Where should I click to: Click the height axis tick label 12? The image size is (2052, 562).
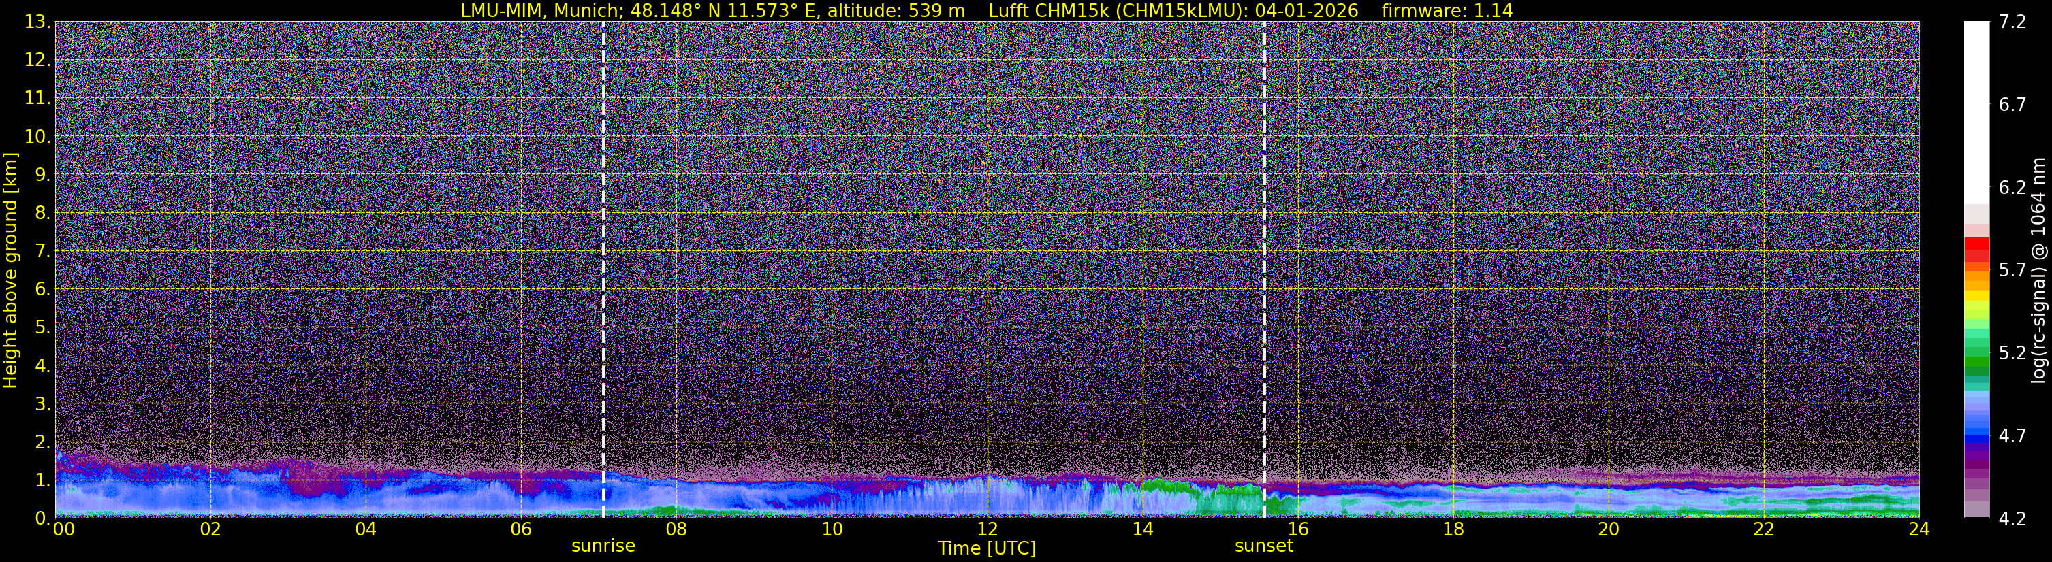click(37, 61)
